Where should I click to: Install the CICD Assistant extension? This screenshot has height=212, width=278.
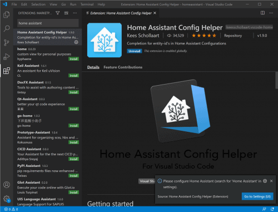pyautogui.click(x=74, y=159)
